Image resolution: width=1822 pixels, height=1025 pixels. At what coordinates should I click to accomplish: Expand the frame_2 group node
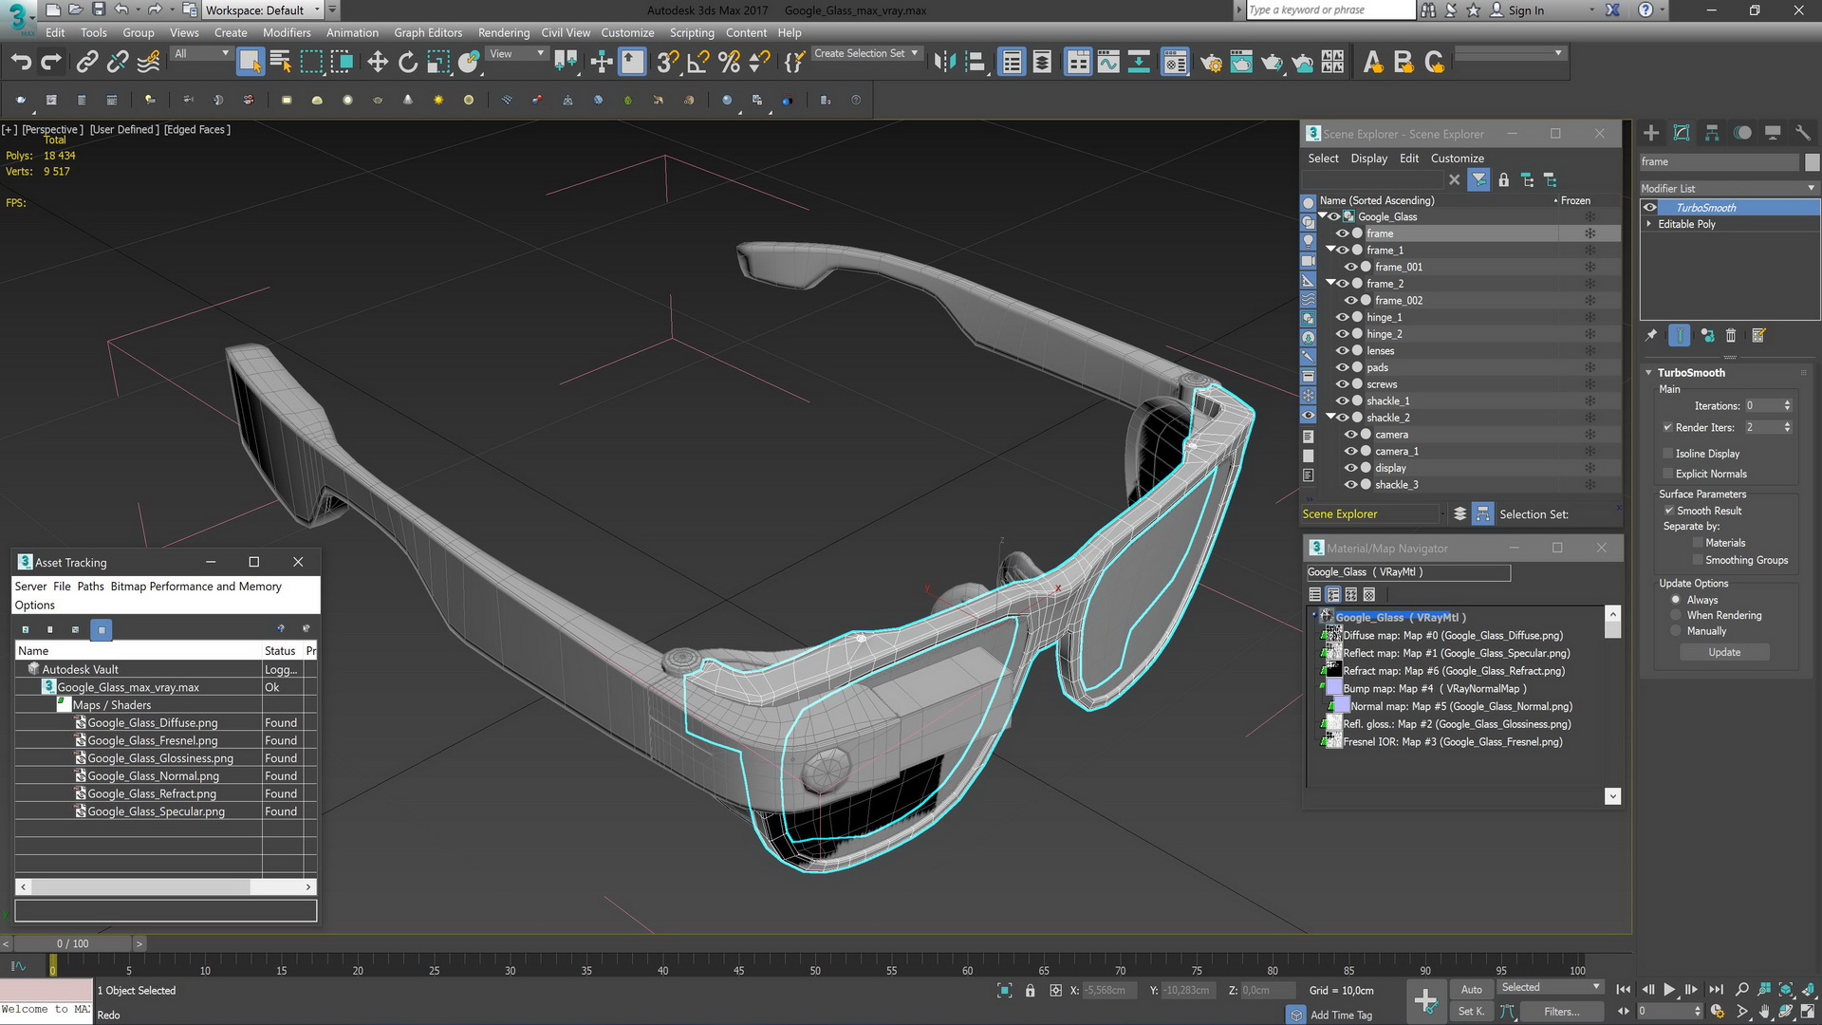(x=1329, y=283)
